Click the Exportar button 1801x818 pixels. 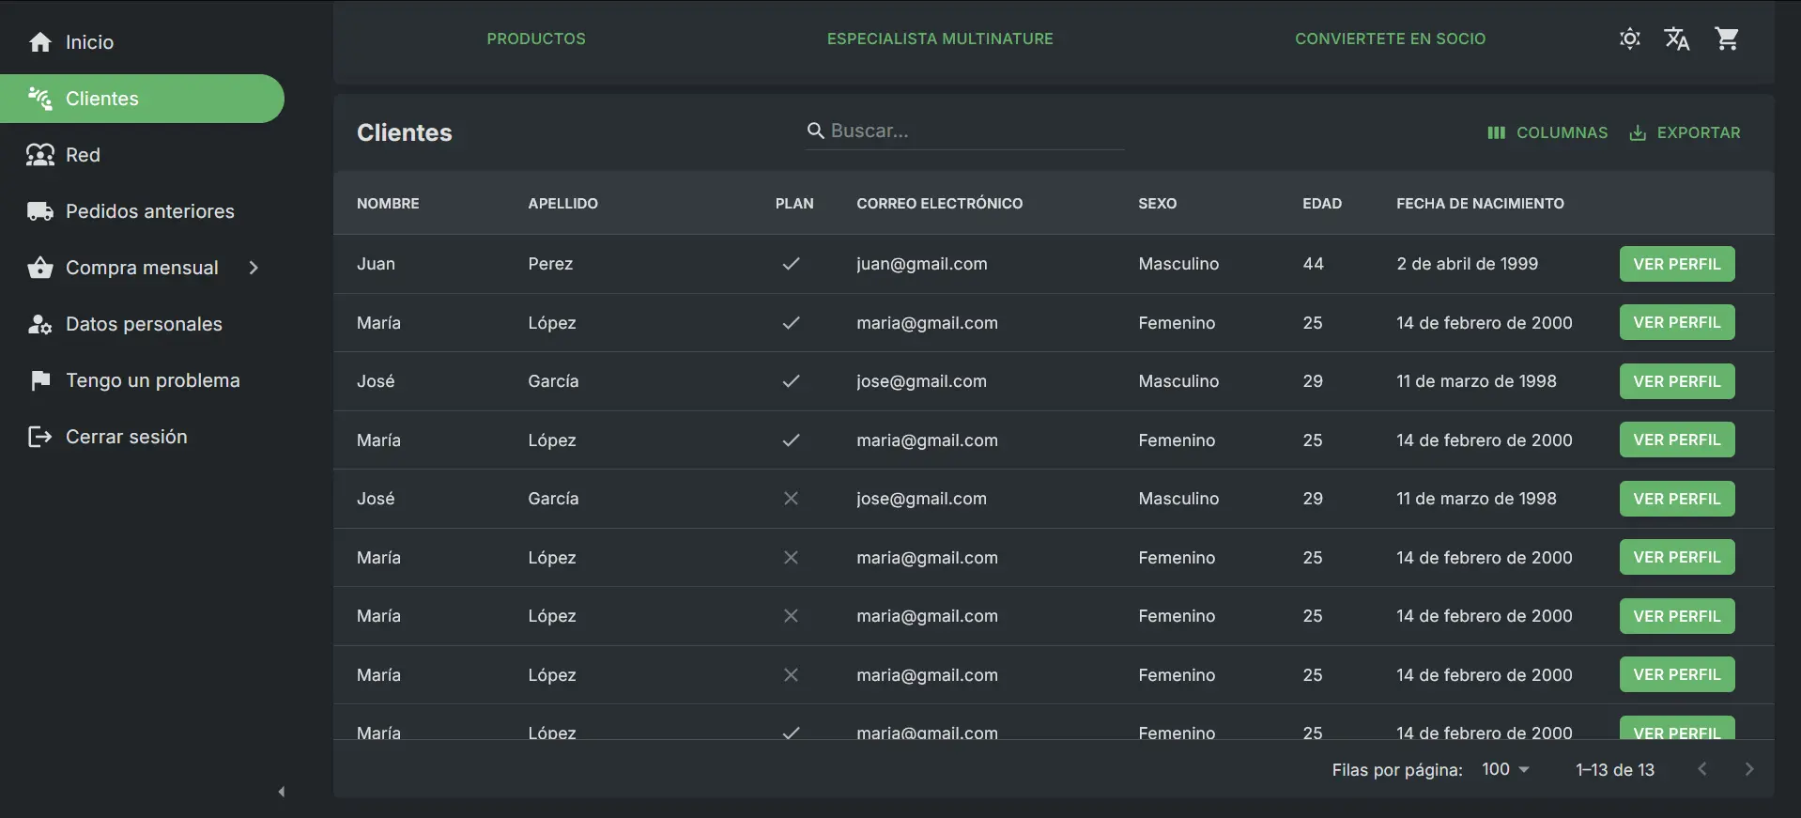(x=1685, y=132)
